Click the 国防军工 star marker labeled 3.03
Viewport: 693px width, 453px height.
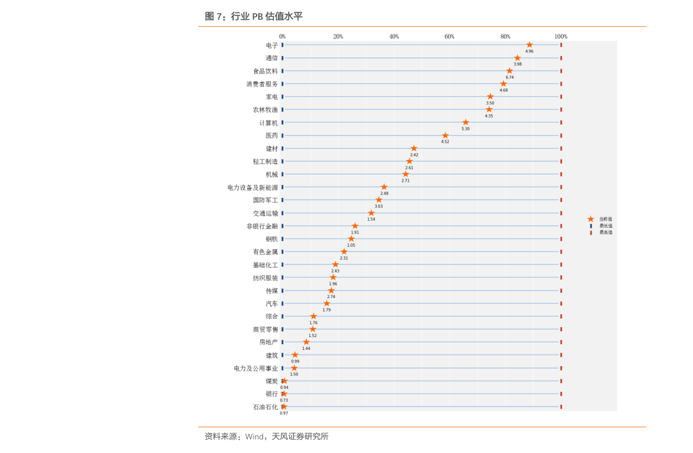[x=379, y=200]
